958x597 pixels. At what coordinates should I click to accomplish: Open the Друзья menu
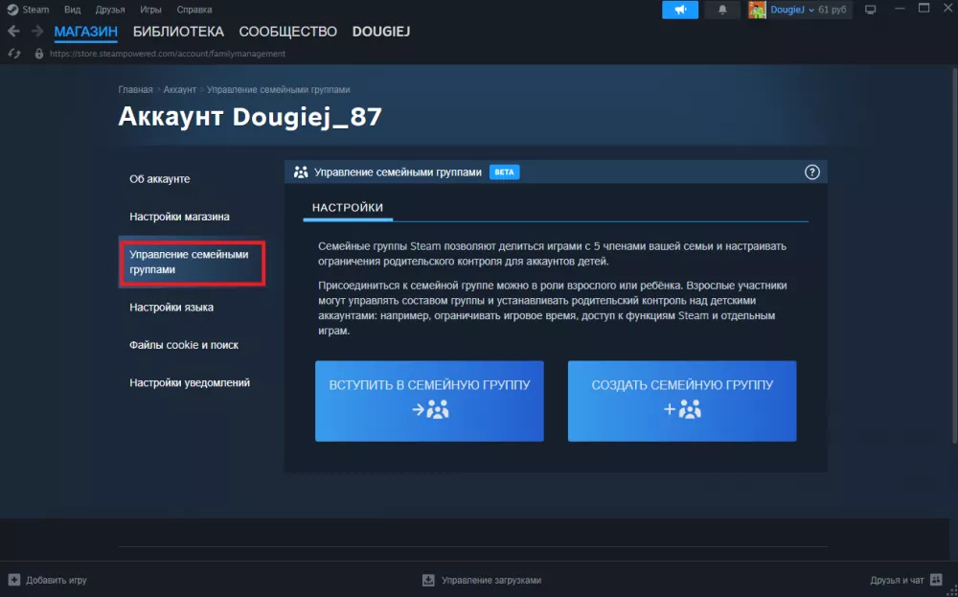pyautogui.click(x=110, y=10)
